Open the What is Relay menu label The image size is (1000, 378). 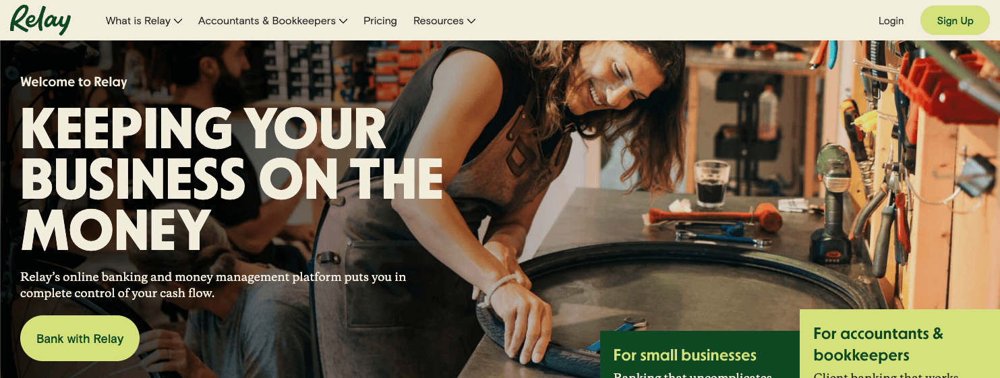point(138,21)
